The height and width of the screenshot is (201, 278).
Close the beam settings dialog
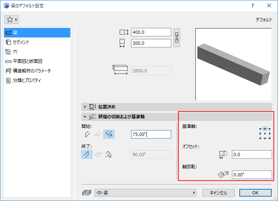pos(269,6)
